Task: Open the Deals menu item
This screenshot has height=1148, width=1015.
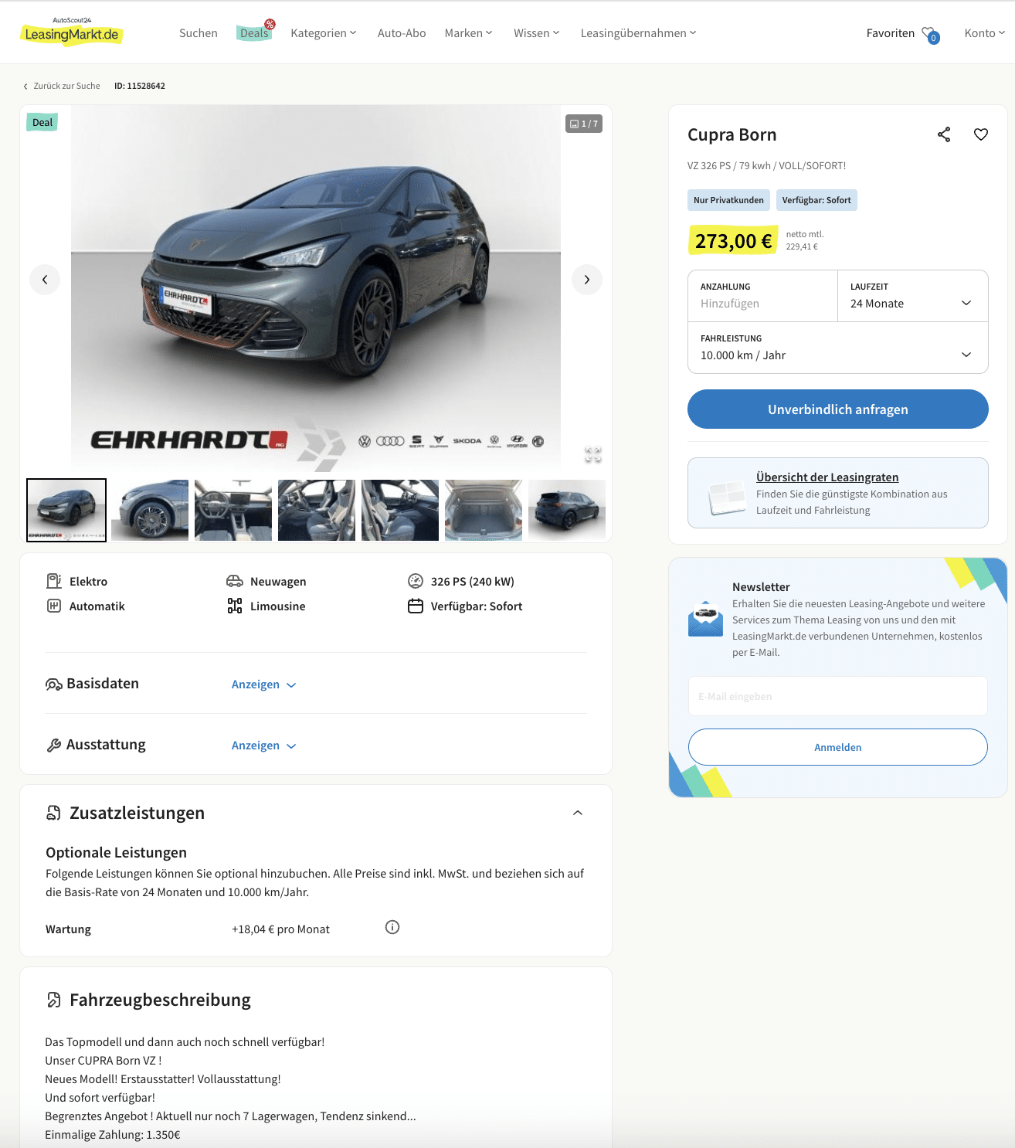Action: pyautogui.click(x=254, y=33)
